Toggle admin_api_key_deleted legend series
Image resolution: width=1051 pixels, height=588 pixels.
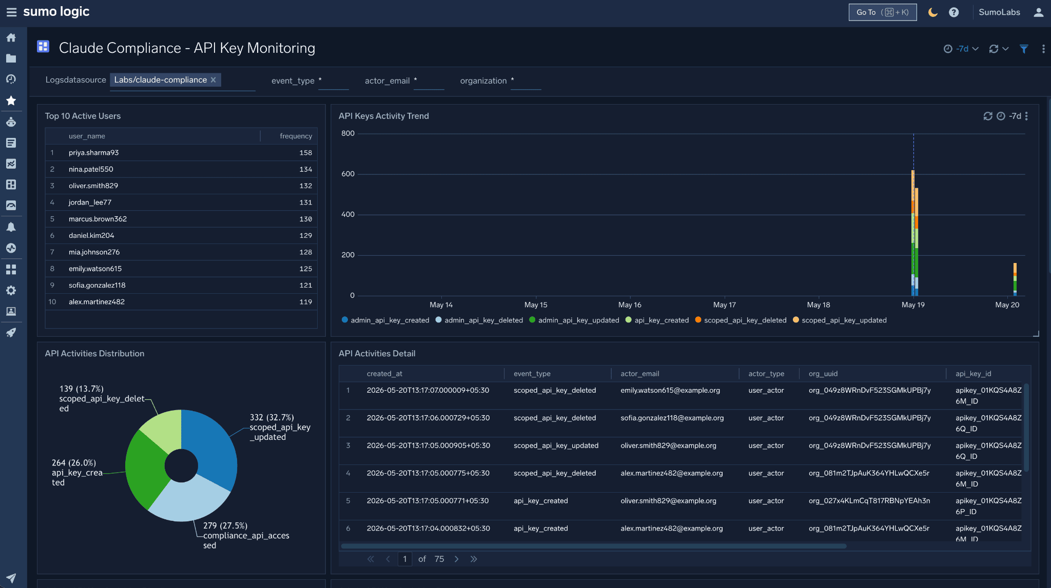click(x=479, y=320)
